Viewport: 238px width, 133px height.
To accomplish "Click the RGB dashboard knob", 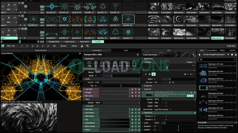I will [89, 63].
